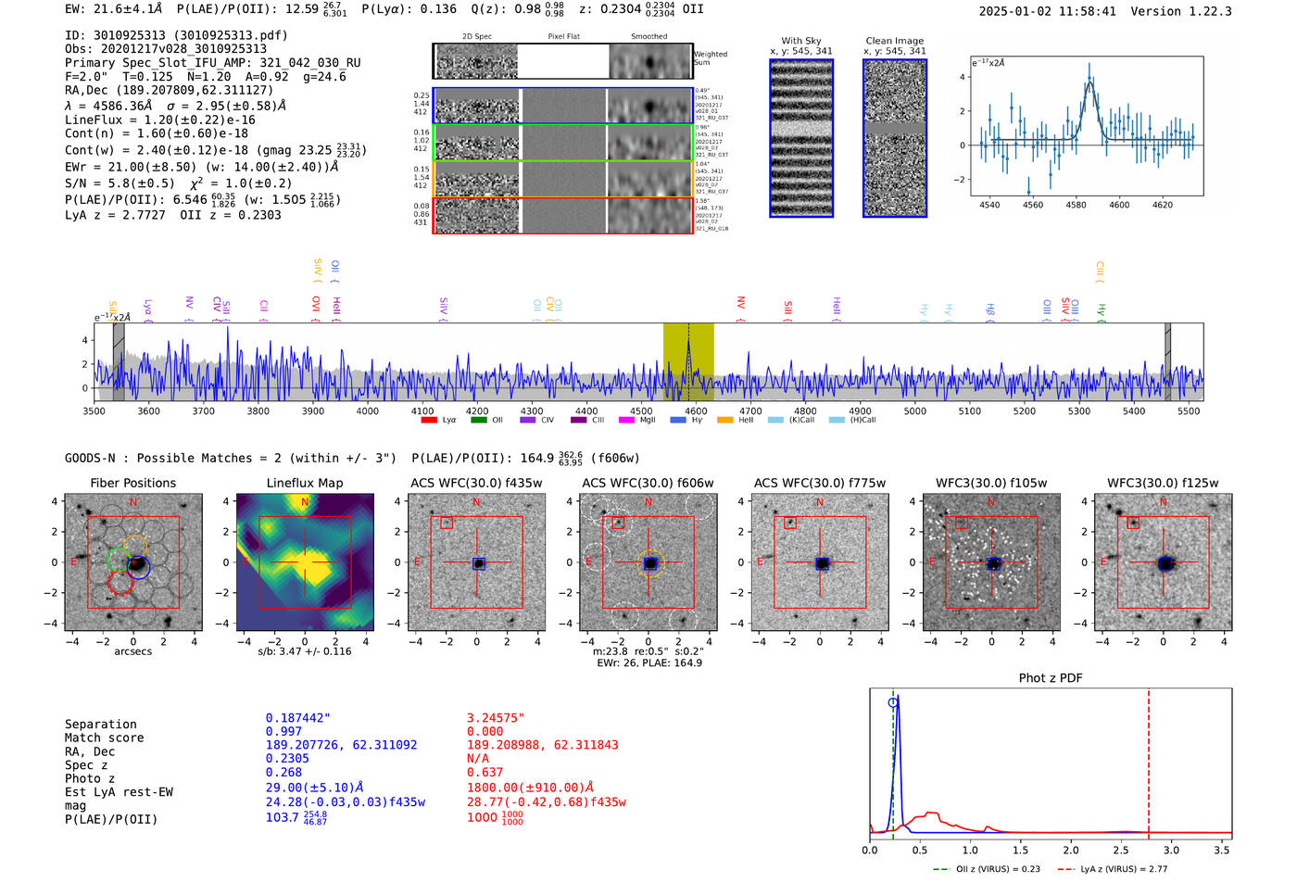Open the Fiber Positions image panel
The image size is (1297, 883).
[x=133, y=561]
